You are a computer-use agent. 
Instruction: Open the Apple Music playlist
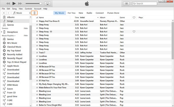coord(13,66)
